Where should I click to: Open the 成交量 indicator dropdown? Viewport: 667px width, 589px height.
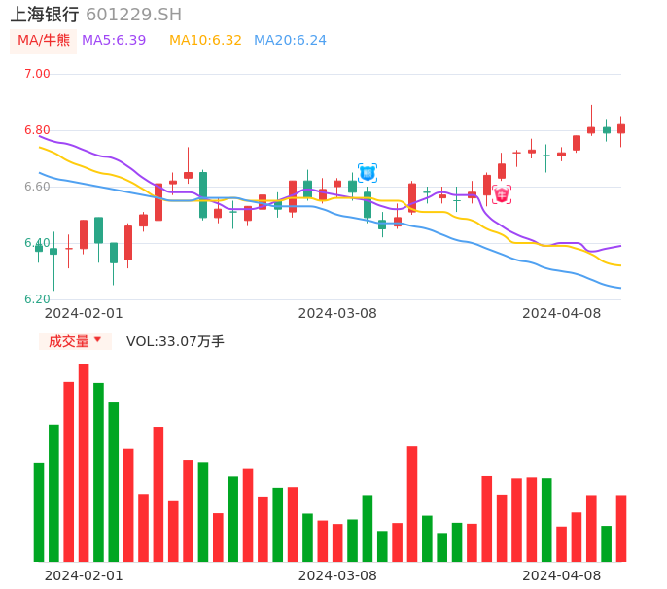(75, 341)
